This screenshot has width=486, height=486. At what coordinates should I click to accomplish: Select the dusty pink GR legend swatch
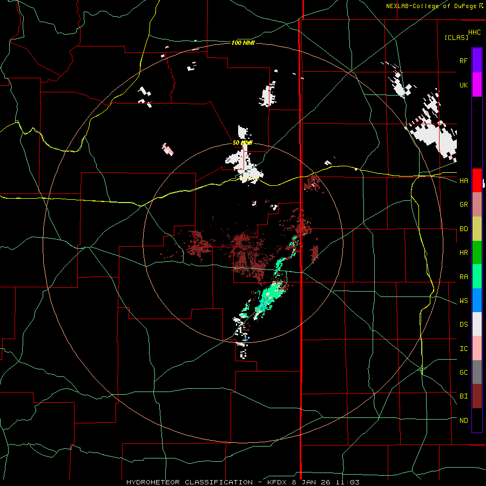tap(477, 204)
